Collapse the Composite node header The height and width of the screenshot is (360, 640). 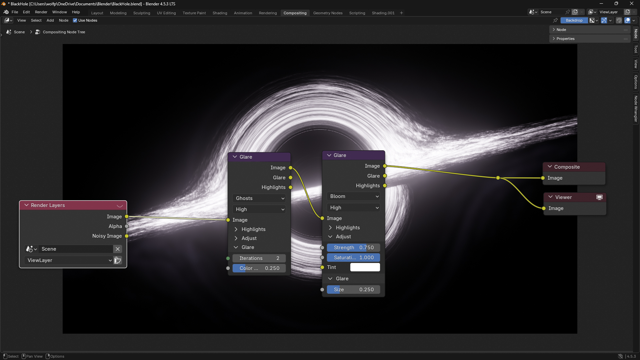[x=550, y=167]
